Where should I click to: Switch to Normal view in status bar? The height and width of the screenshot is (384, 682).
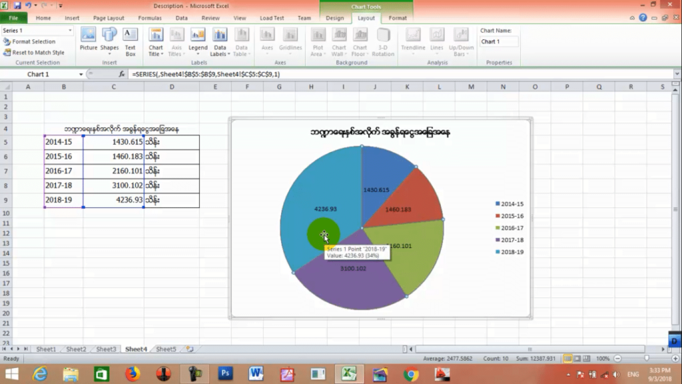pos(567,359)
